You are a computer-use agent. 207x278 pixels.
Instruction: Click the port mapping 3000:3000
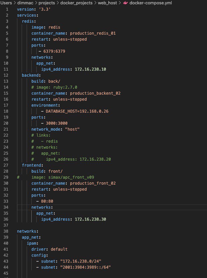point(57,123)
